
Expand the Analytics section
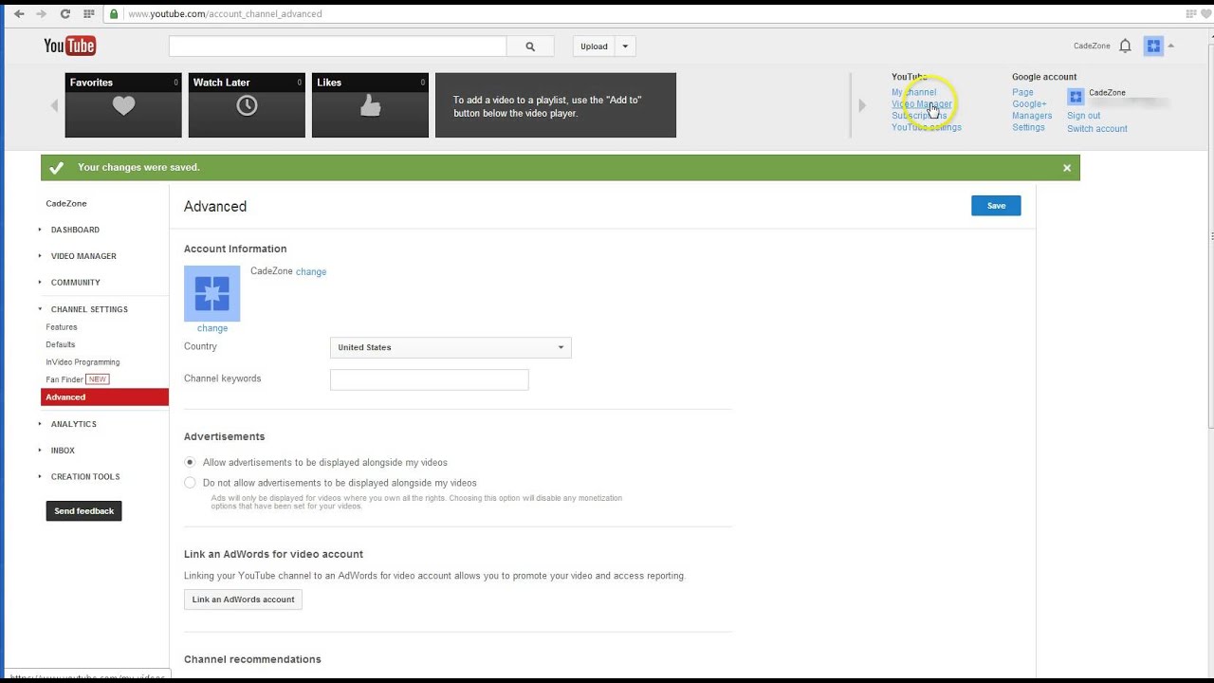(73, 424)
